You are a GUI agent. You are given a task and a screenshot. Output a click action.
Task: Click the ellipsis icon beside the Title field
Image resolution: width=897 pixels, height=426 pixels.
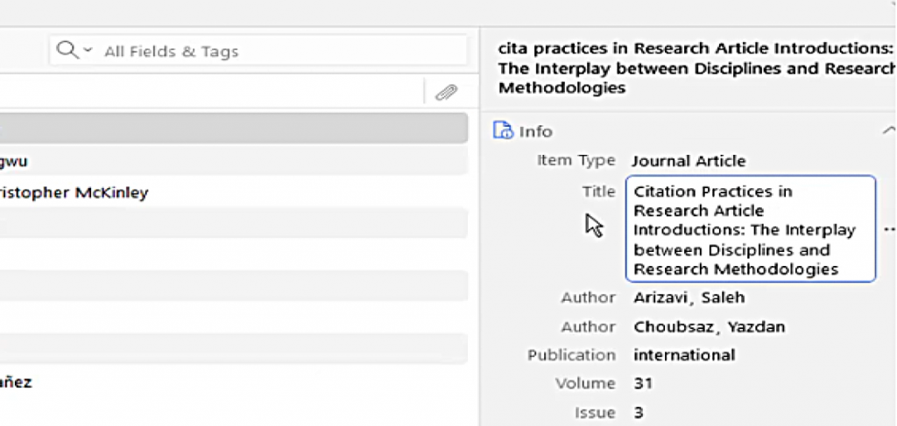point(888,230)
